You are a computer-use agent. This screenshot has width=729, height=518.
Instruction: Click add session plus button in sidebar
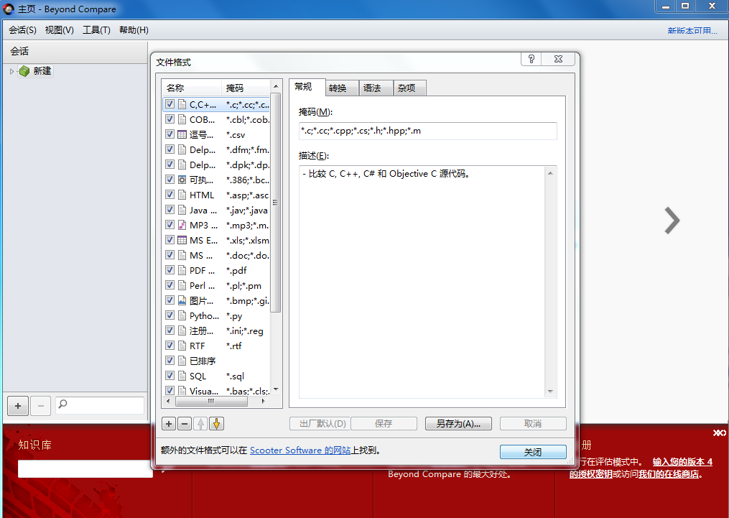[x=18, y=406]
